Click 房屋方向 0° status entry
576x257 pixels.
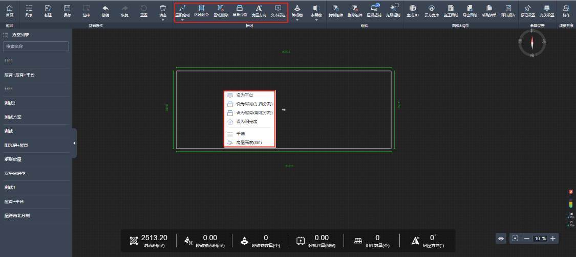pyautogui.click(x=428, y=241)
